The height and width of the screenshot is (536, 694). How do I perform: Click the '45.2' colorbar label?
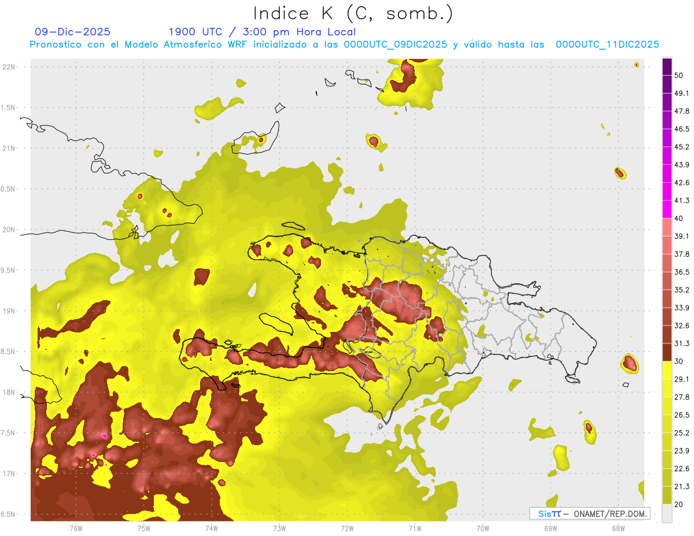[x=682, y=147]
